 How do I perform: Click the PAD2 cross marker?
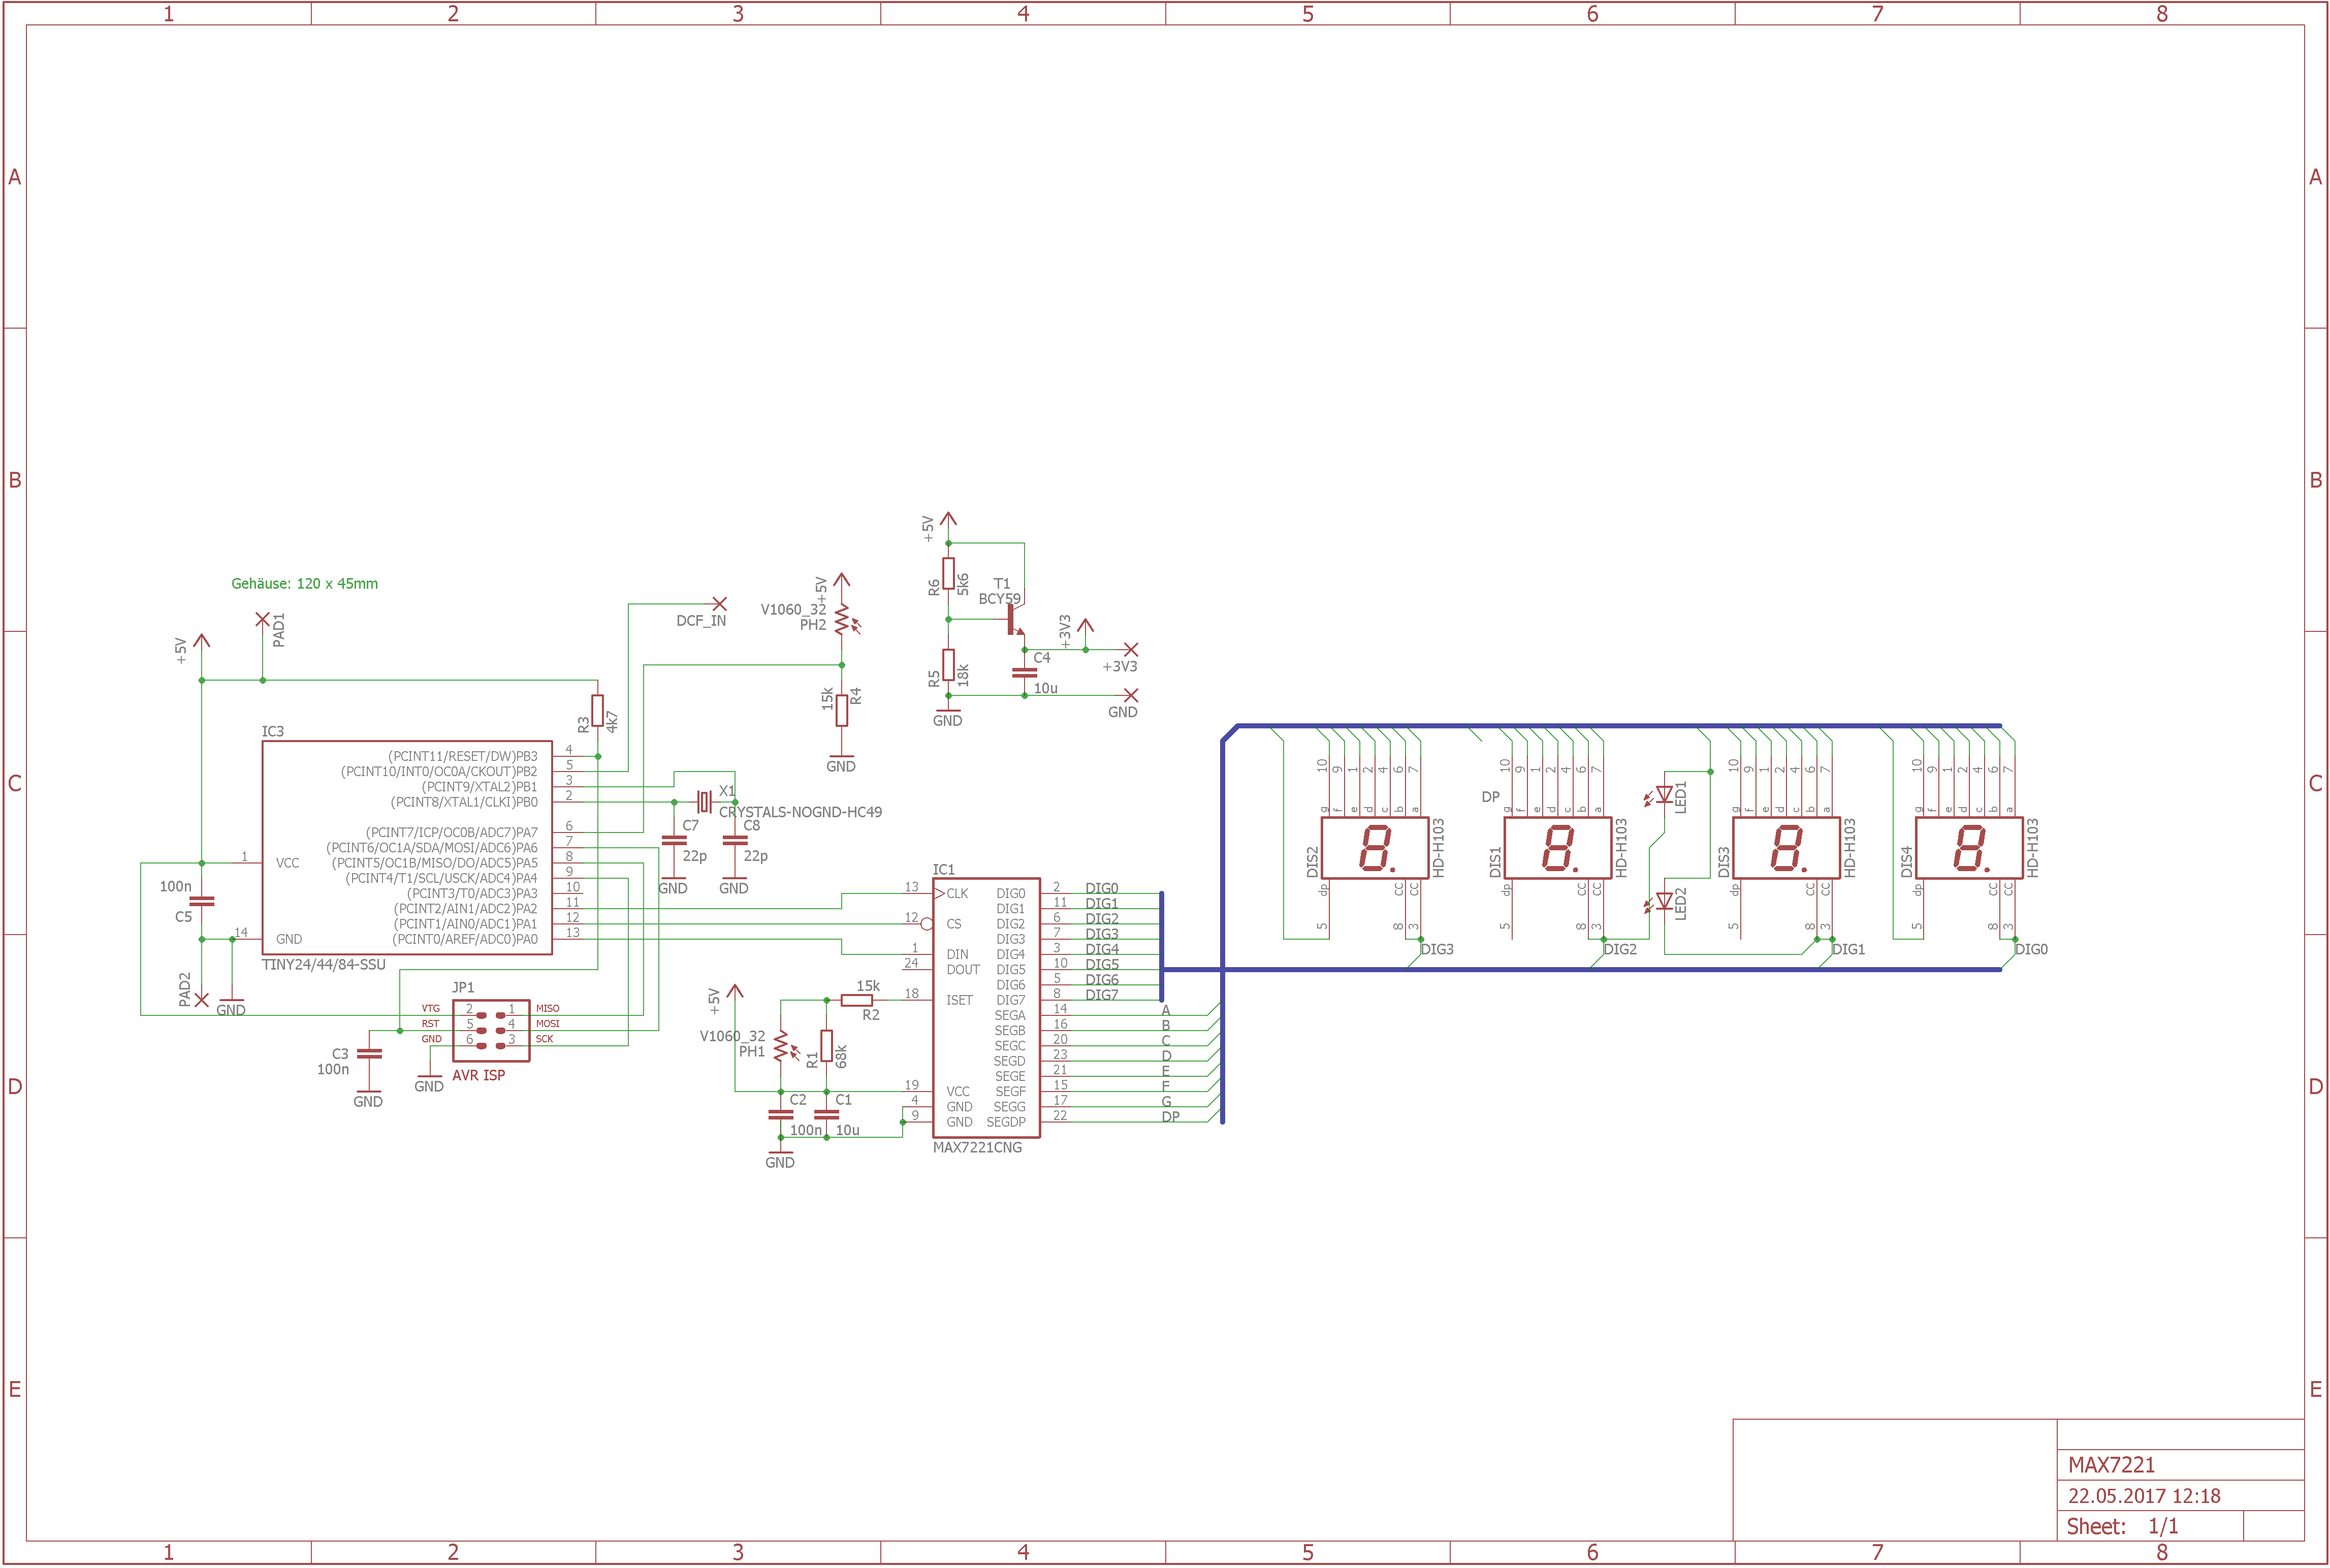[202, 1000]
